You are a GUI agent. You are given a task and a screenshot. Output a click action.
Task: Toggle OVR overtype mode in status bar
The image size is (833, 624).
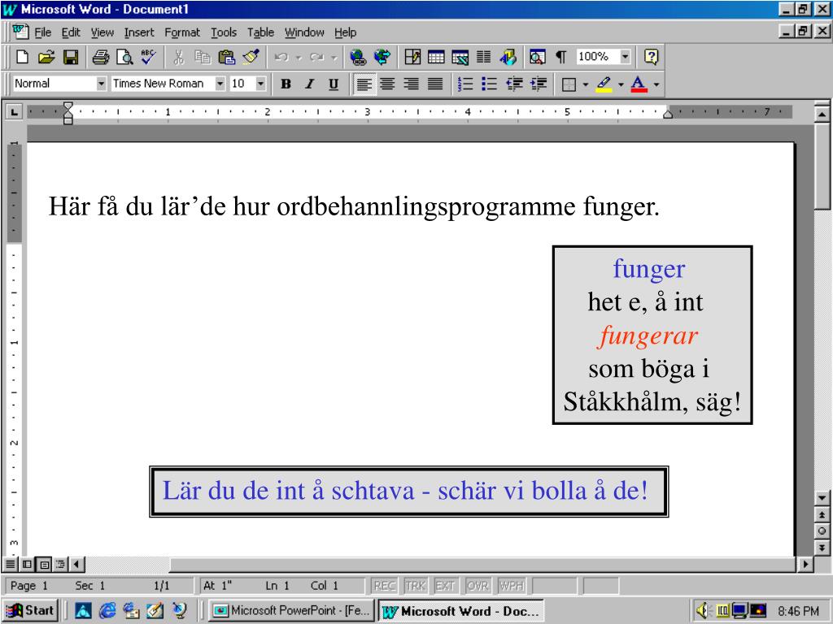click(x=478, y=586)
